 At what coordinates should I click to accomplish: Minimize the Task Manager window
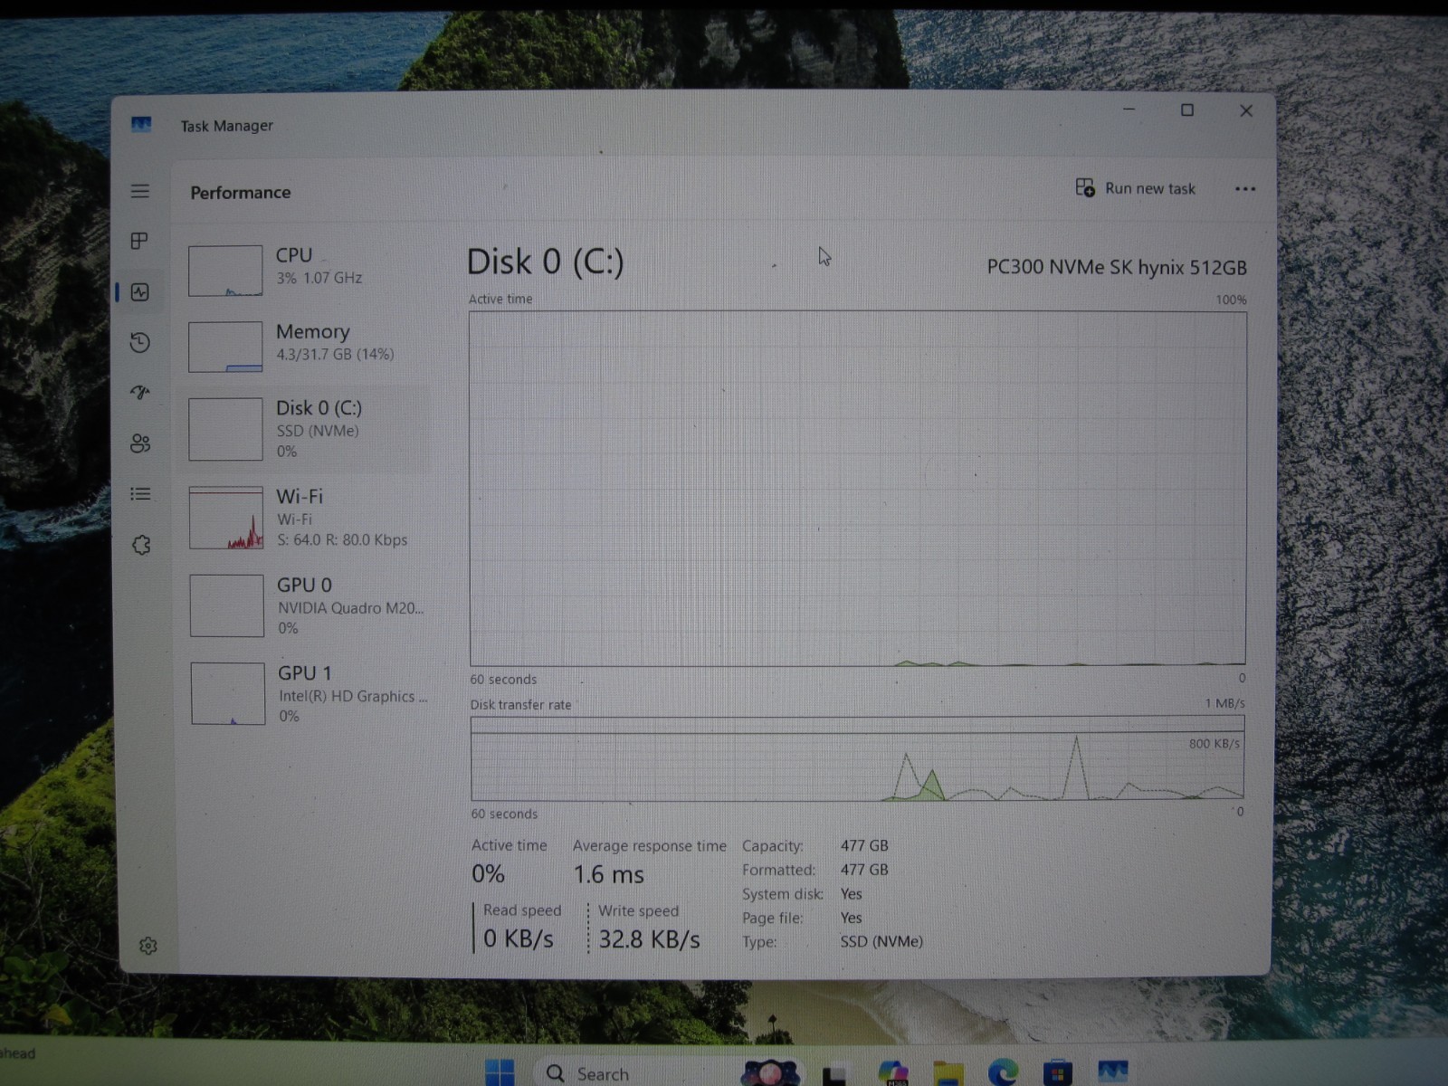pyautogui.click(x=1129, y=110)
